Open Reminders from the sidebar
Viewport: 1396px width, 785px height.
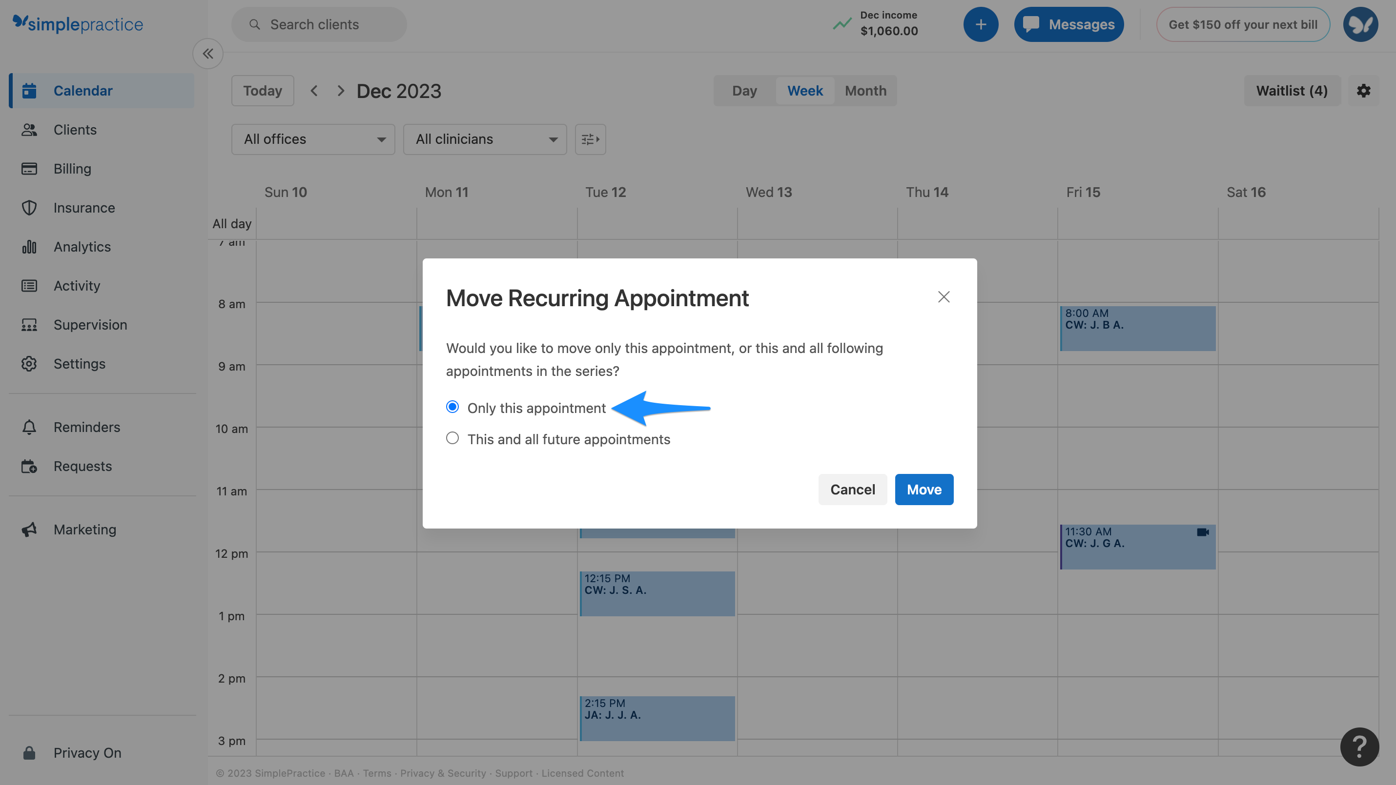tap(87, 427)
